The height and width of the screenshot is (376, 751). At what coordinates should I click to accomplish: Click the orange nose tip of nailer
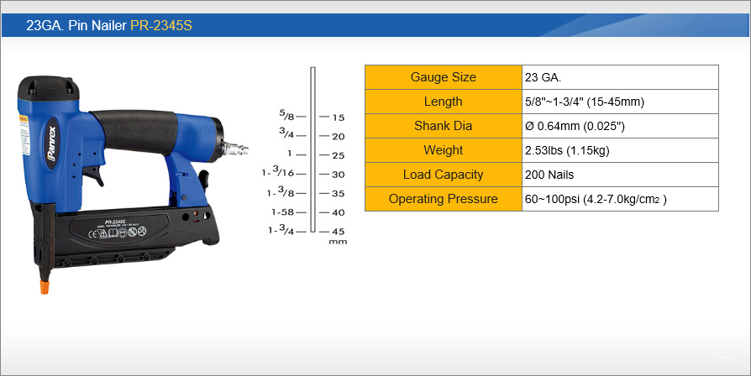45,286
